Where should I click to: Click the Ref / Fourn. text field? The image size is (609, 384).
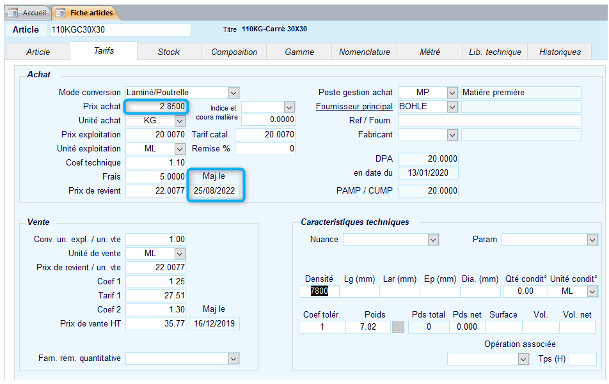click(x=489, y=121)
